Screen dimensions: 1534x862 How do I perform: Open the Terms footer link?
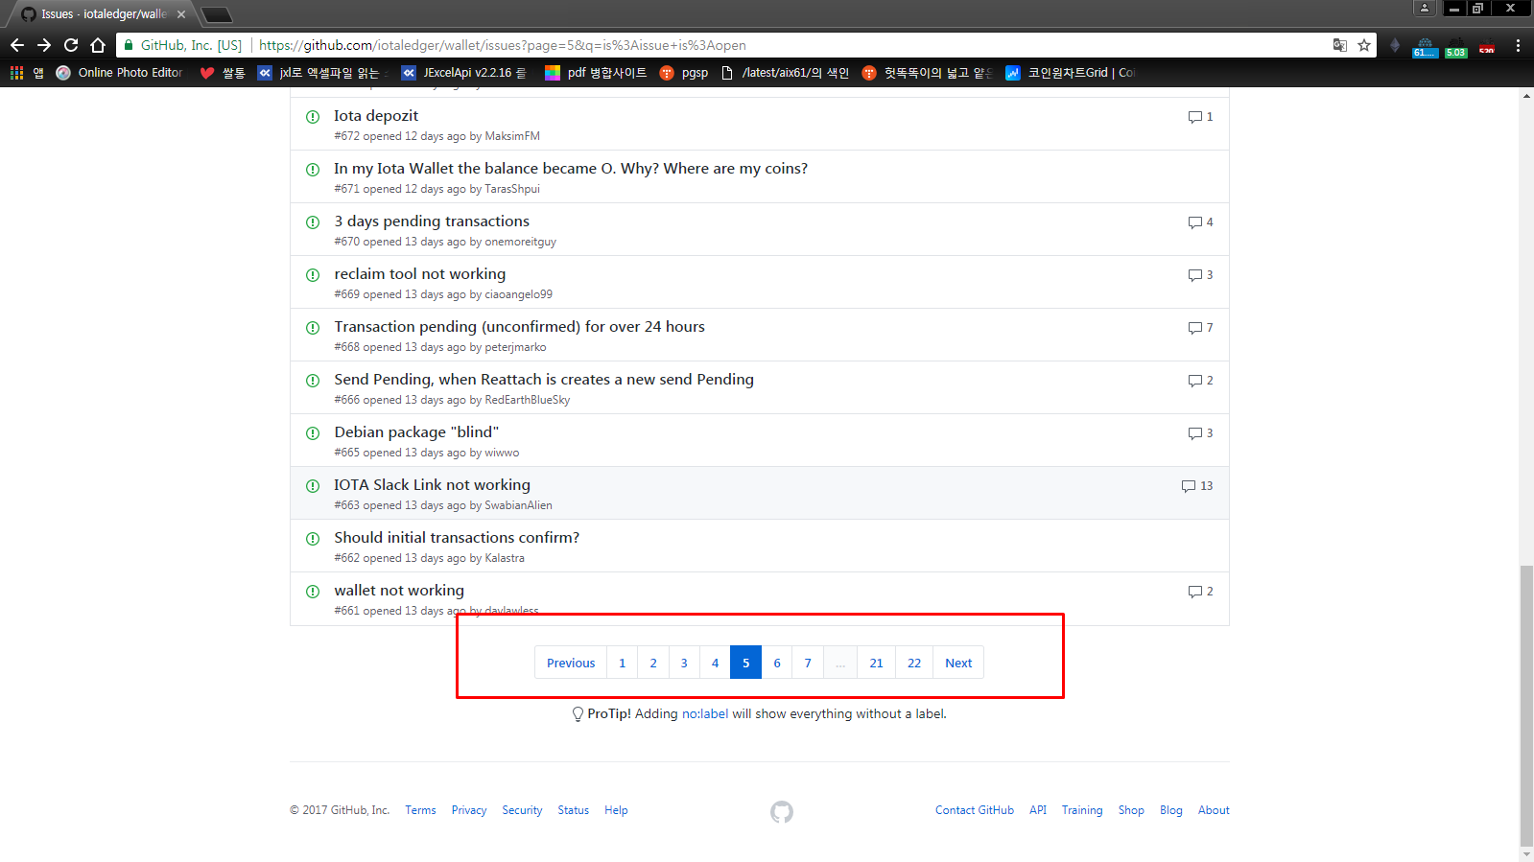click(420, 810)
